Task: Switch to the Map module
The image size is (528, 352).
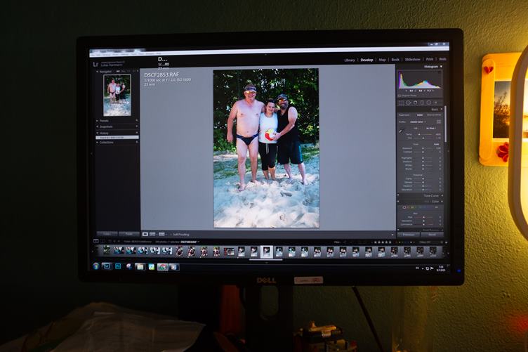Action: tap(382, 60)
